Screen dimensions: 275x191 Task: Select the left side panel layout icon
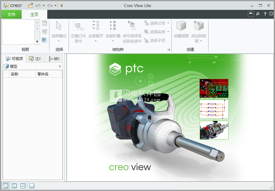6,185
